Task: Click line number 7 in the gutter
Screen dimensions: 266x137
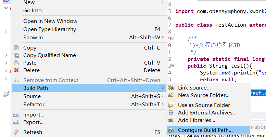Action: (170, 25)
